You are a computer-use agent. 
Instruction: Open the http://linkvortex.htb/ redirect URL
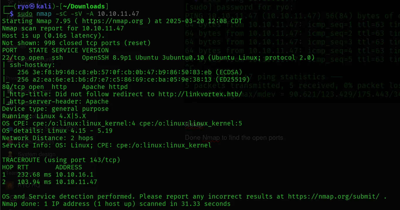pyautogui.click(x=200, y=94)
